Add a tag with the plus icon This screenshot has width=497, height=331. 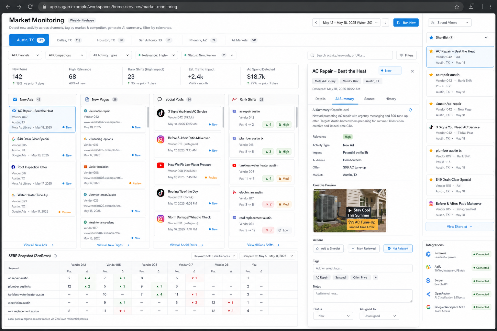[x=375, y=278]
